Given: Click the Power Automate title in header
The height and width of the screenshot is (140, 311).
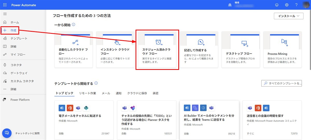Looking at the screenshot, I should [24, 5].
